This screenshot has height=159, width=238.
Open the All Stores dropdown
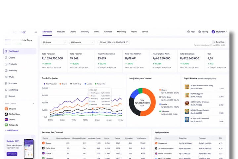point(54,42)
